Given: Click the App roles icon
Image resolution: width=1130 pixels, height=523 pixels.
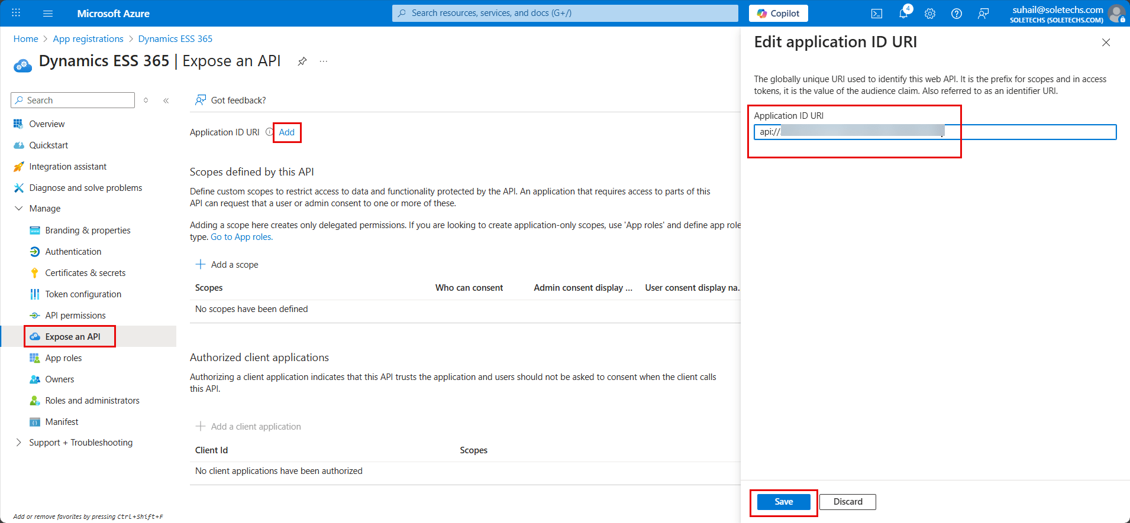Looking at the screenshot, I should pyautogui.click(x=35, y=358).
